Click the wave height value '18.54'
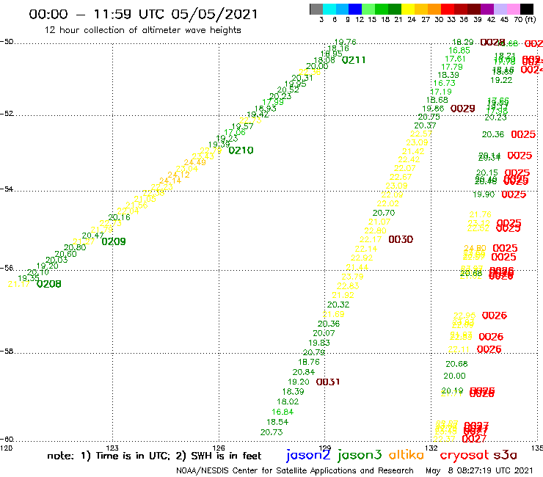This screenshot has height=477, width=543. point(277,422)
